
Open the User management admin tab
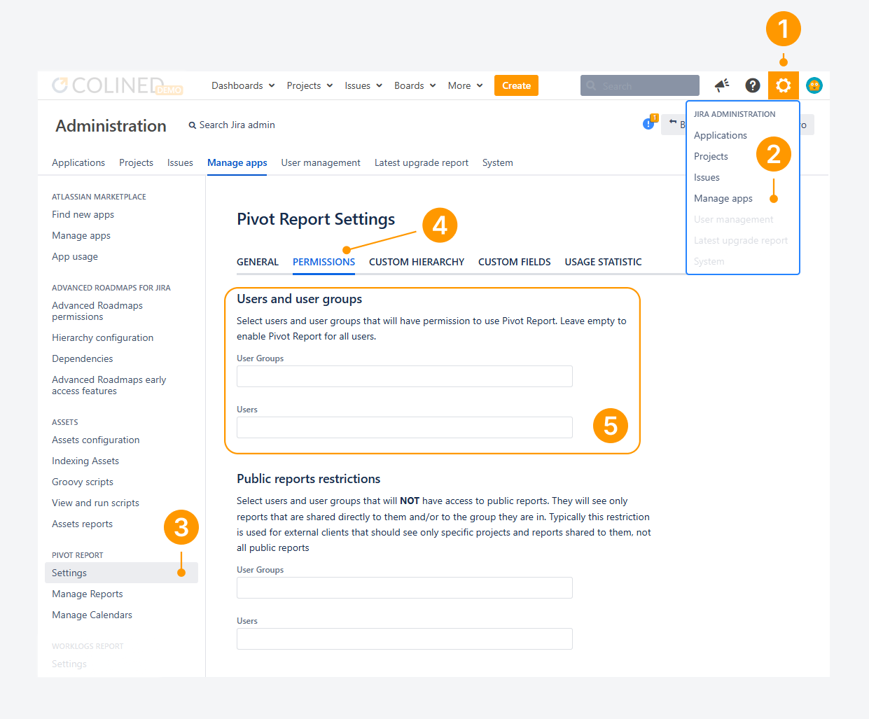321,162
